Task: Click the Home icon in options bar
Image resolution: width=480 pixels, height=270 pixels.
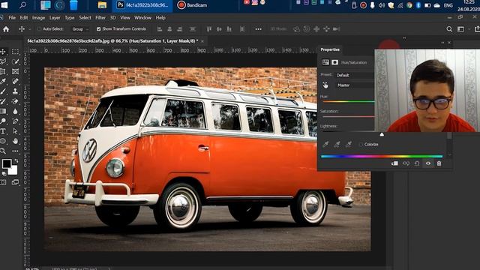Action: point(6,29)
